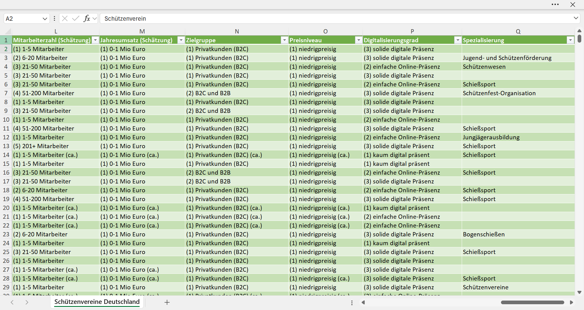This screenshot has width=584, height=310.
Task: Open the Name Box dropdown arrow
Action: (x=45, y=19)
